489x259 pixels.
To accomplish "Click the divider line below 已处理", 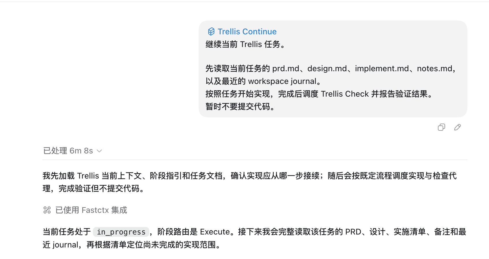I will click(x=255, y=160).
